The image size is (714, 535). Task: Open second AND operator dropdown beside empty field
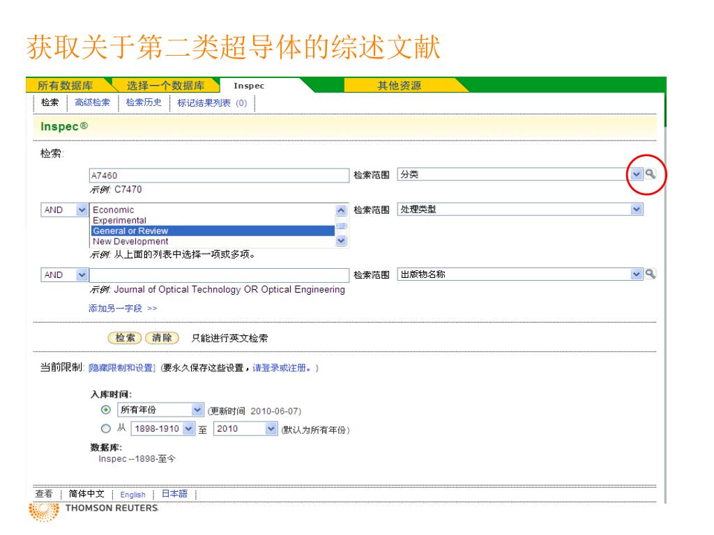click(82, 274)
